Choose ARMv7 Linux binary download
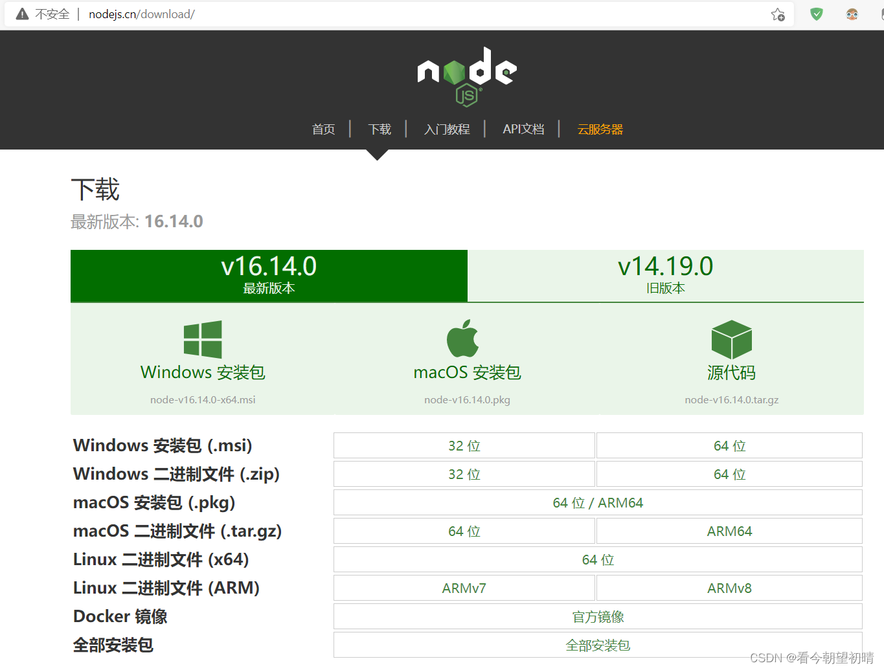This screenshot has width=884, height=670. (x=464, y=588)
